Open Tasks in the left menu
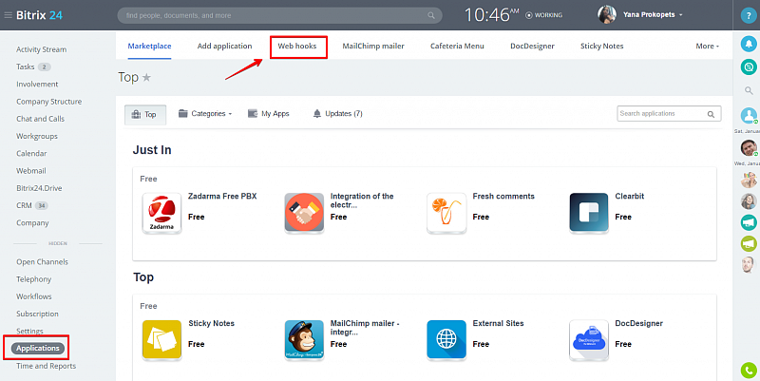Screen dimensions: 760x381 click(26, 67)
